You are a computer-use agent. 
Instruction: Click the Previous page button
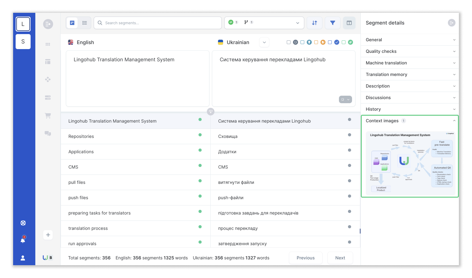pos(306,258)
